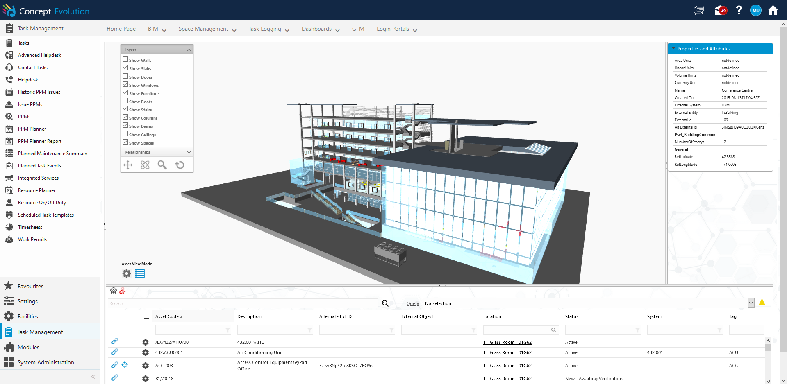
Task: Click the pan/move tool icon in viewer
Action: pyautogui.click(x=128, y=165)
